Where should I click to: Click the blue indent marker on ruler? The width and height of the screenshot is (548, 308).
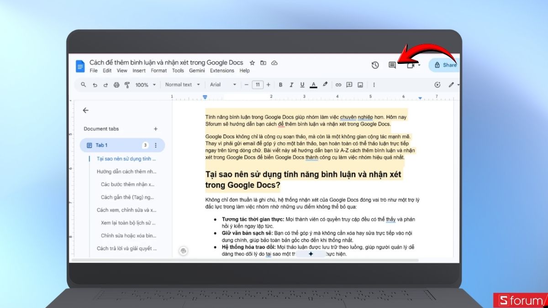(205, 97)
